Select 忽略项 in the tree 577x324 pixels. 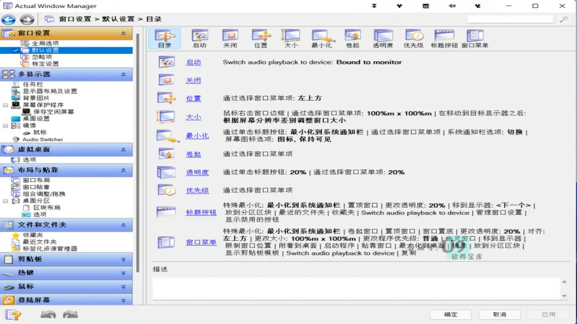click(x=42, y=56)
